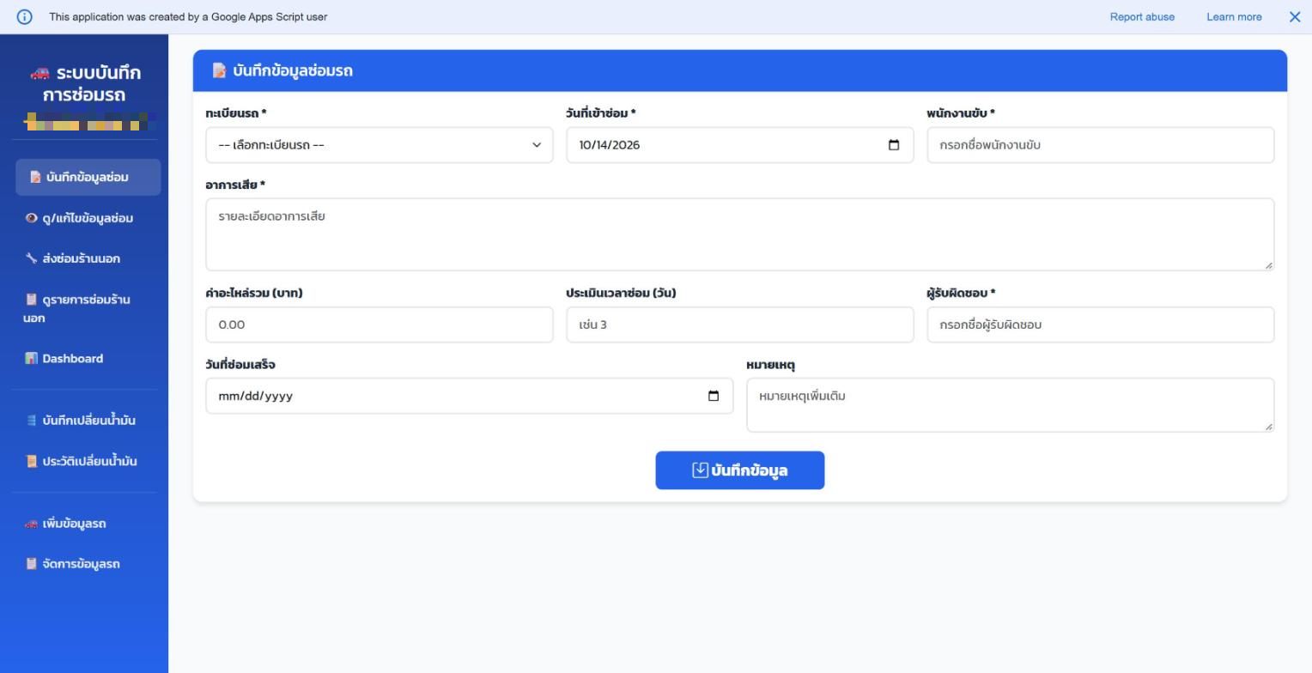Click the scroll icon beside ประวัติเปลี่ยนน้ำมัน
Image resolution: width=1312 pixels, height=673 pixels.
31,461
